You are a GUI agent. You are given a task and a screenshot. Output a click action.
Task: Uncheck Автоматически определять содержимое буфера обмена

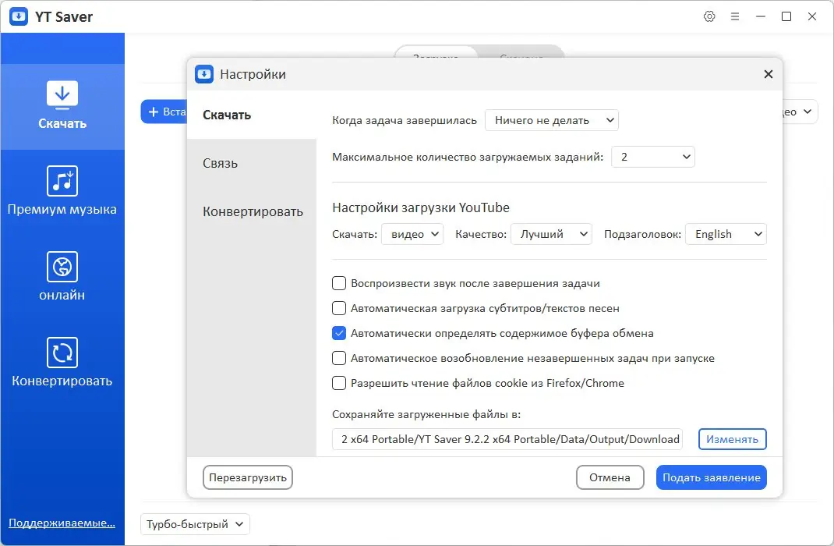339,333
